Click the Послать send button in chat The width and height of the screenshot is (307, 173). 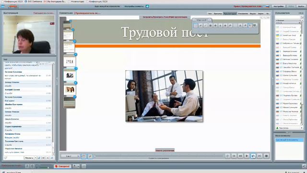29,158
